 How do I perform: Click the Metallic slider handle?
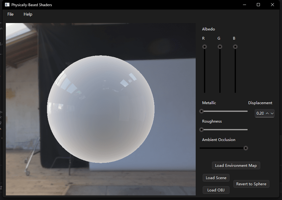(x=202, y=111)
